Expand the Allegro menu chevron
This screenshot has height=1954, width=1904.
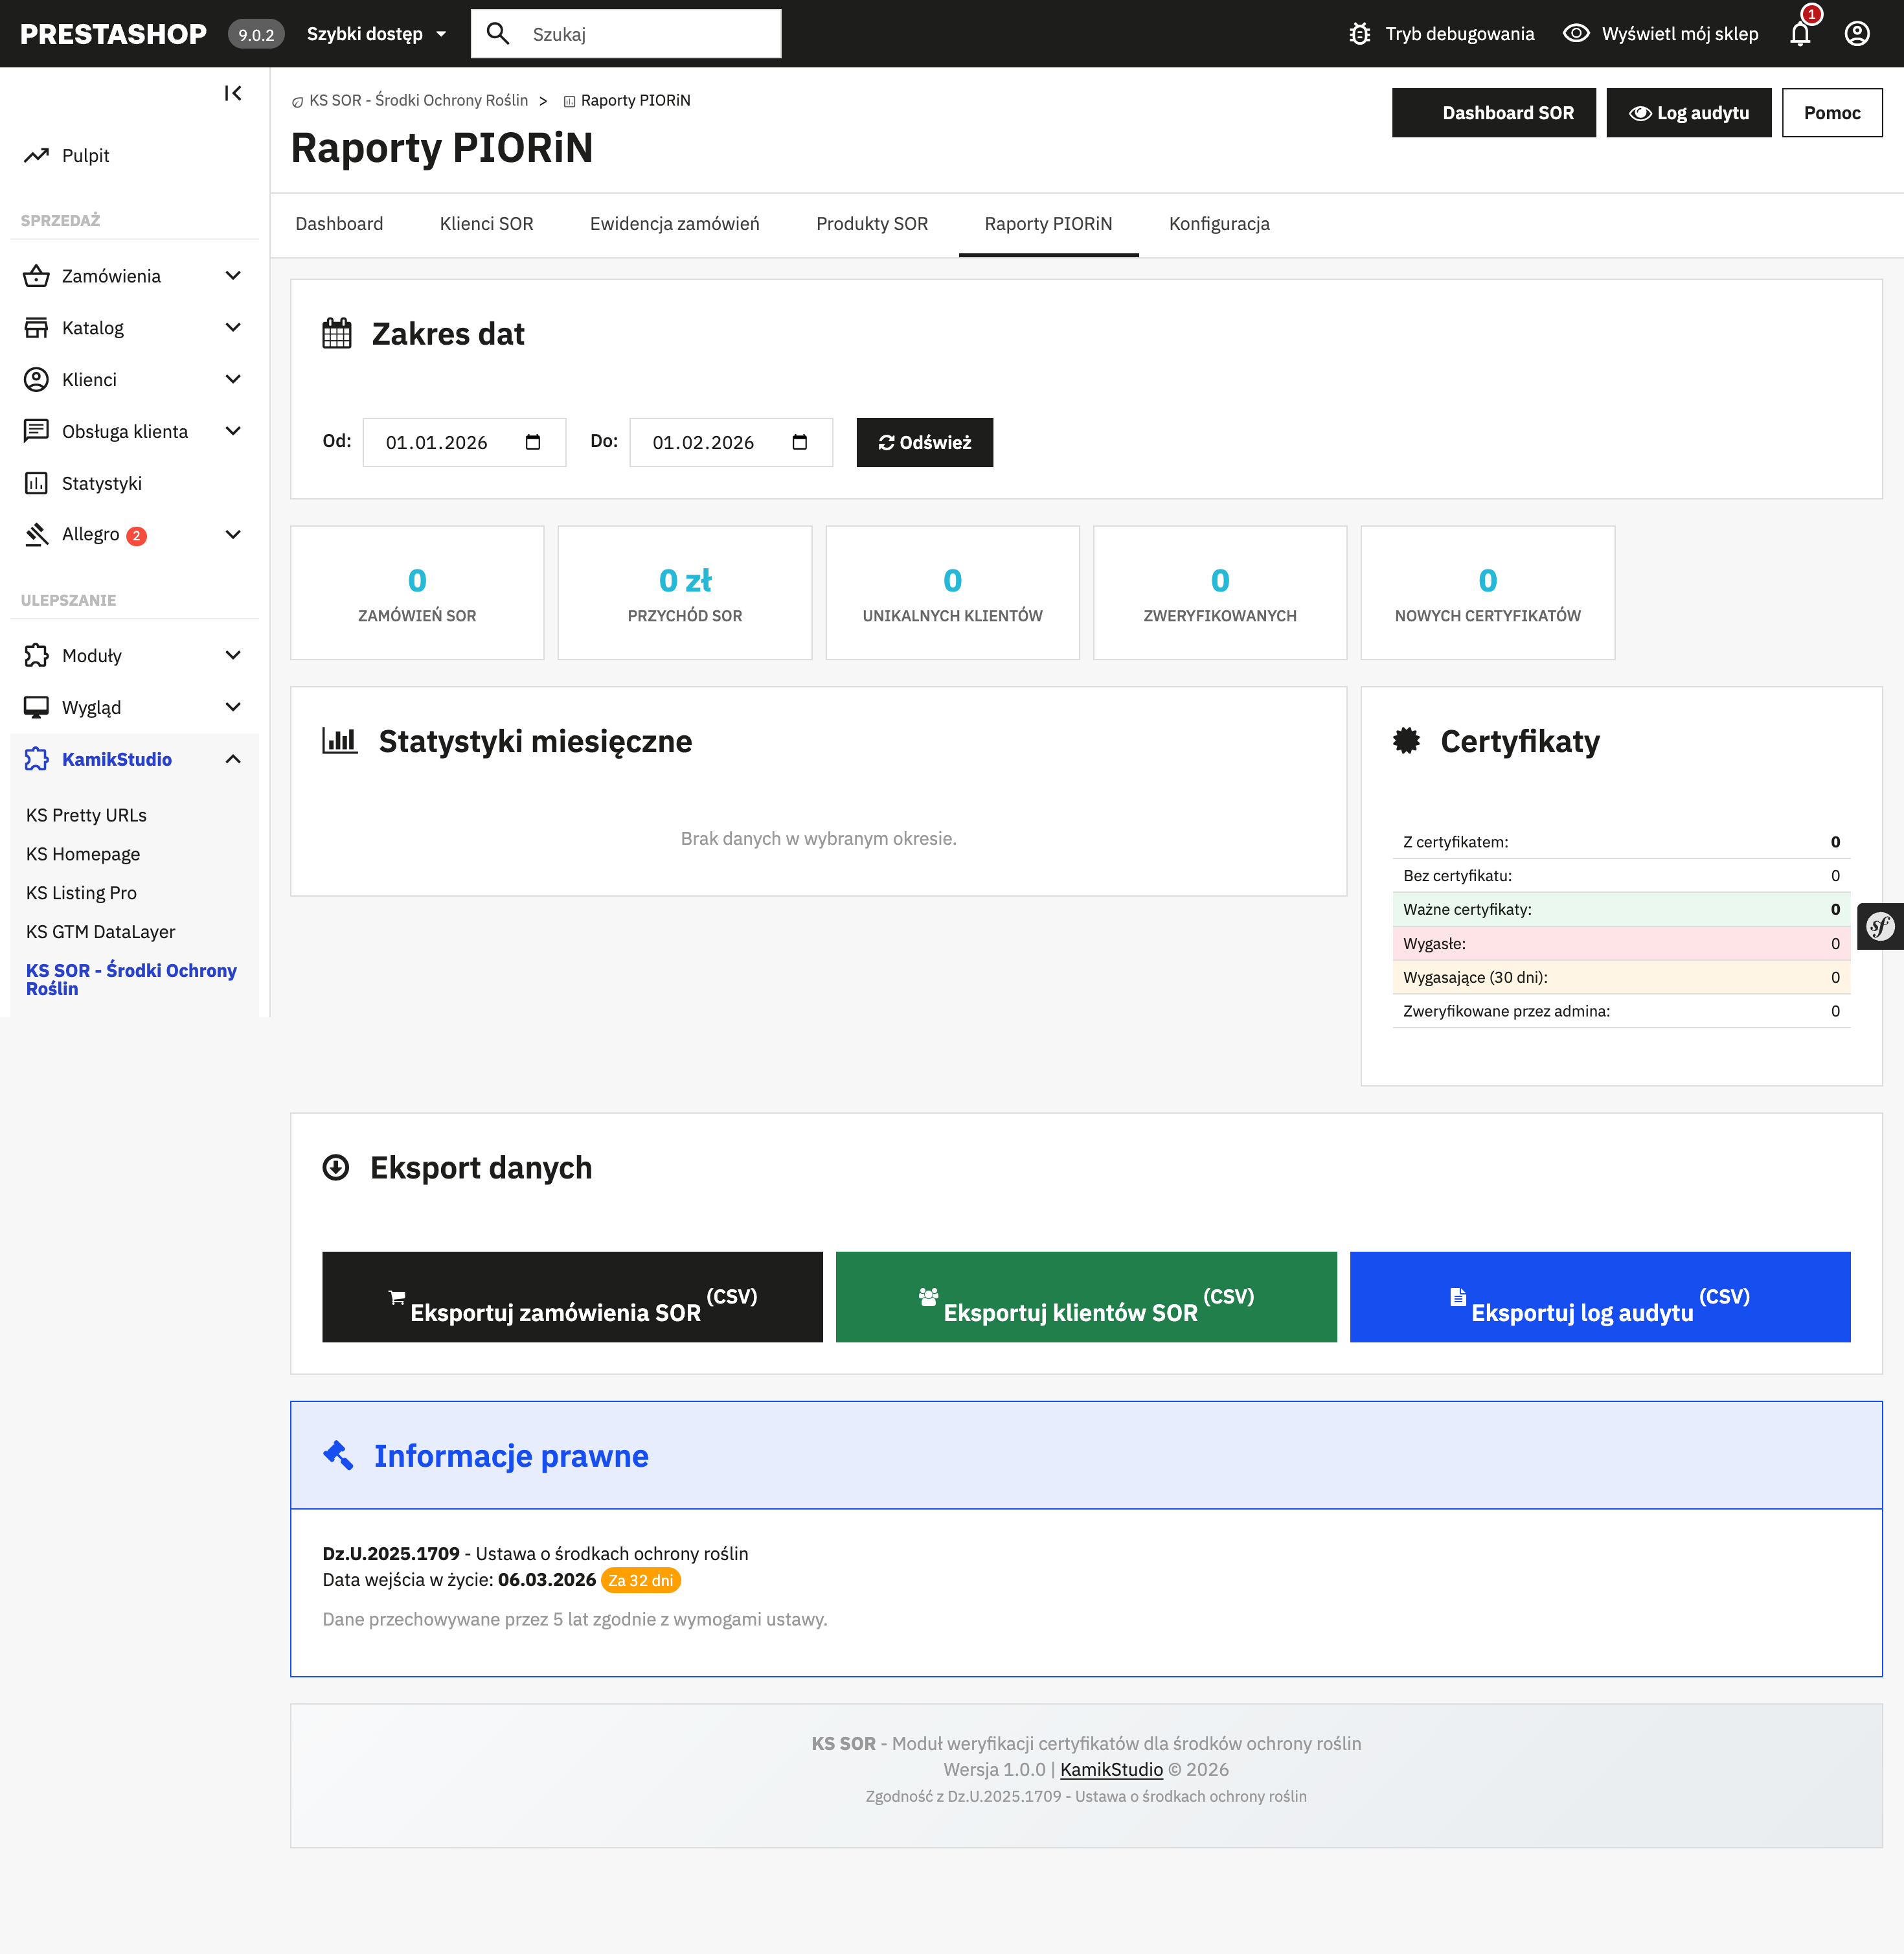click(x=233, y=534)
